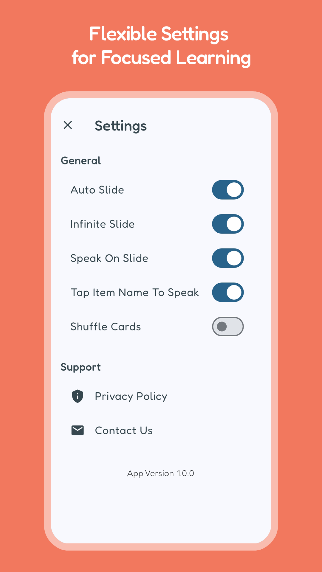Click the App Version 1.0.0 text

point(160,473)
